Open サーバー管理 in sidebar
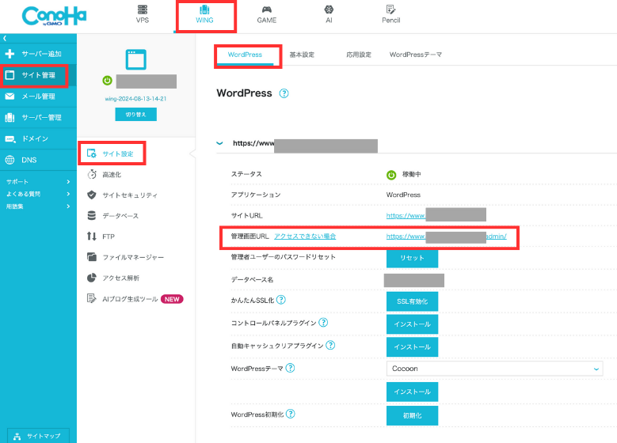This screenshot has width=617, height=443. coord(38,118)
